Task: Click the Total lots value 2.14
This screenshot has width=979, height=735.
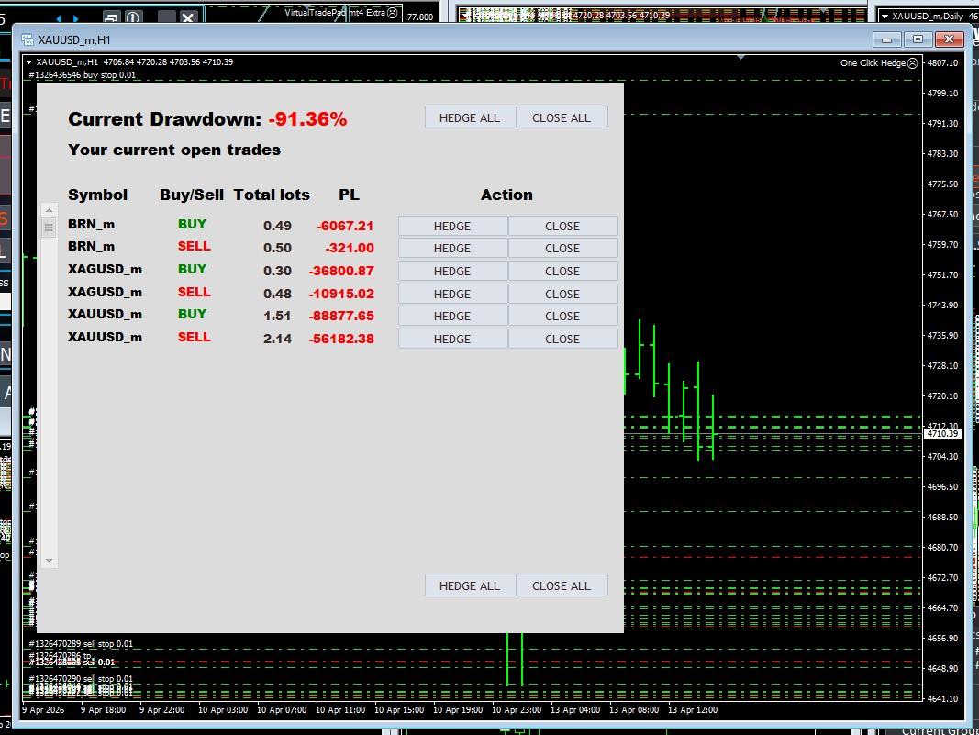Action: pyautogui.click(x=277, y=338)
